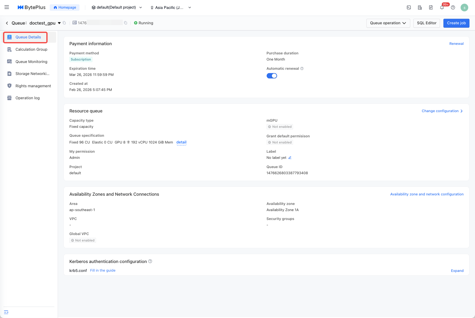Click the notification bell icon

(x=442, y=7)
